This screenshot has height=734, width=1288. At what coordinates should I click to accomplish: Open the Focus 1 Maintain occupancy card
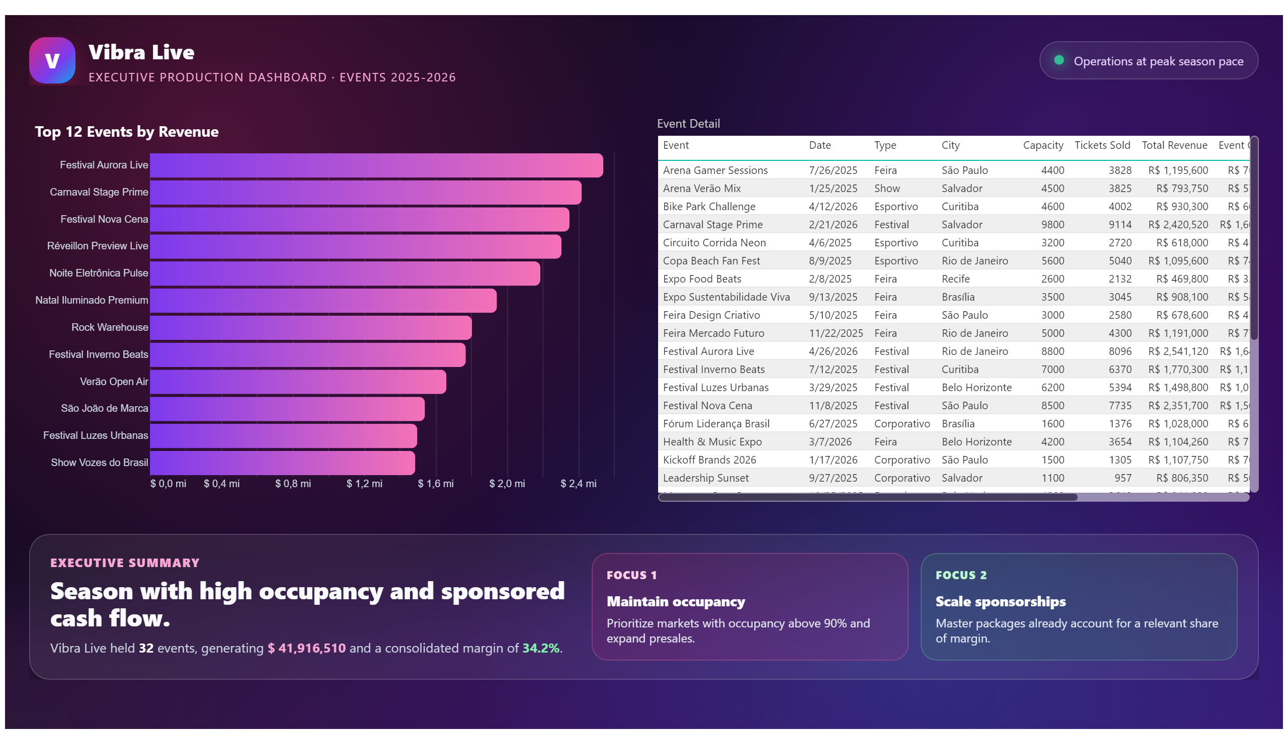750,607
